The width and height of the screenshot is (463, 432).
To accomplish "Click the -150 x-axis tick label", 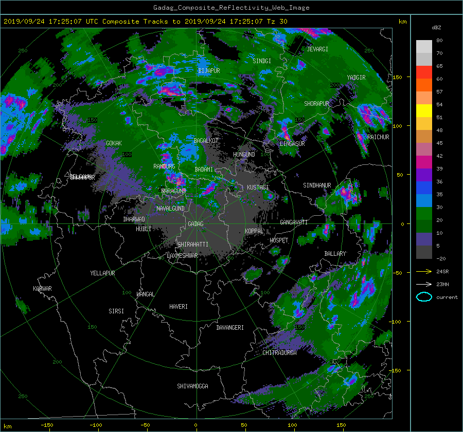I will [x=47, y=425].
